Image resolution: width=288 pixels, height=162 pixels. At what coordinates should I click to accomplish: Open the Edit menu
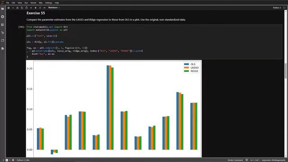pyautogui.click(x=13, y=3)
